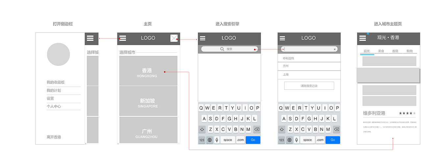Tap A key on search-history screen keyboard
The height and width of the screenshot is (152, 421).
pyautogui.click(x=284, y=119)
